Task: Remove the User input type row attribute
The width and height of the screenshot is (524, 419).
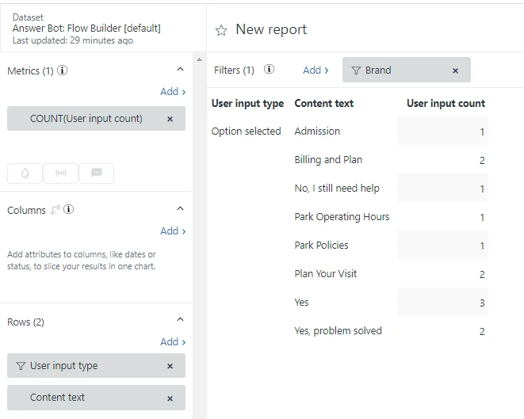Action: tap(170, 366)
